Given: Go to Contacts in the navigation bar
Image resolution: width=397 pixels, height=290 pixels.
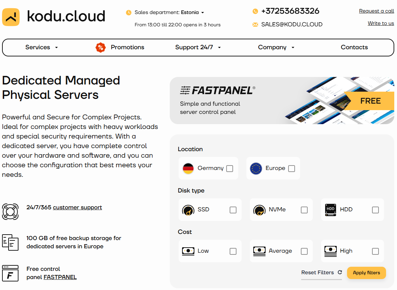Looking at the screenshot, I should 354,47.
